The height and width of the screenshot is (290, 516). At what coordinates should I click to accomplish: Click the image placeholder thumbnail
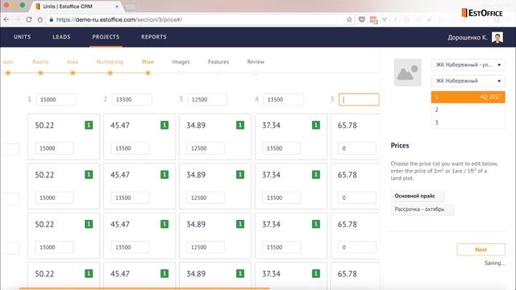pyautogui.click(x=408, y=72)
